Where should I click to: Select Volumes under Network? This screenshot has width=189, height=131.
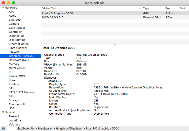coord(14,124)
